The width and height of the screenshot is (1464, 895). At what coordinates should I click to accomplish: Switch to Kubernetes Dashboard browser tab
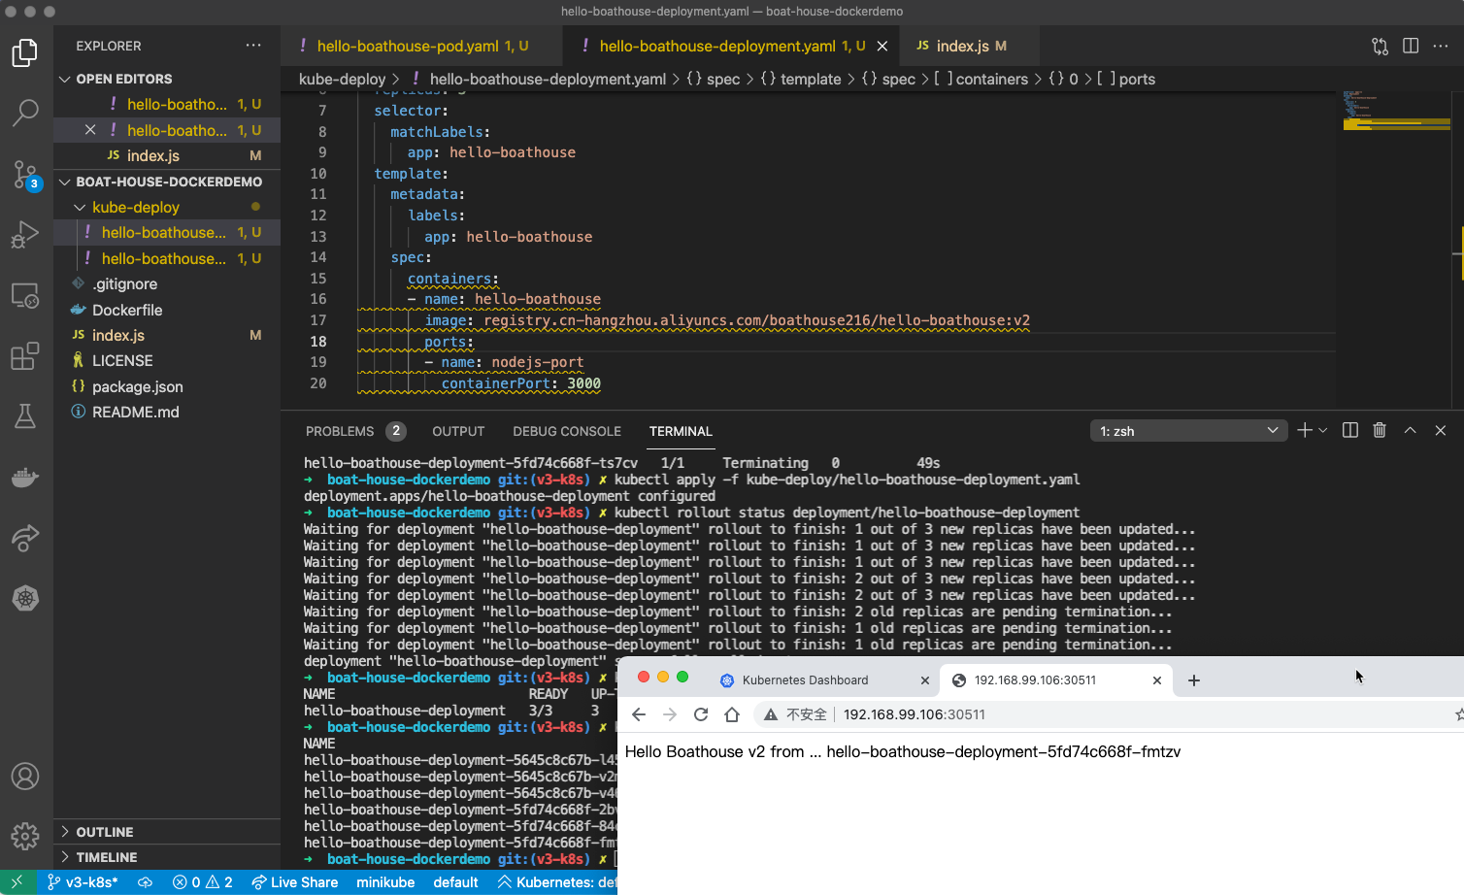(x=805, y=680)
